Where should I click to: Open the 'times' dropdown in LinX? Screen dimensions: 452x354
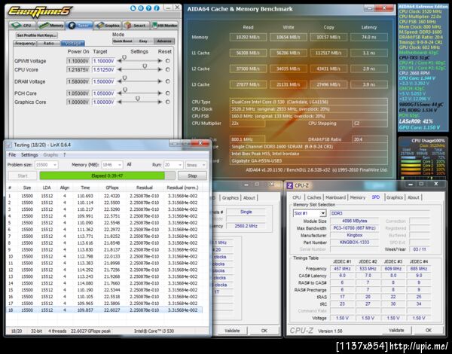(196, 165)
